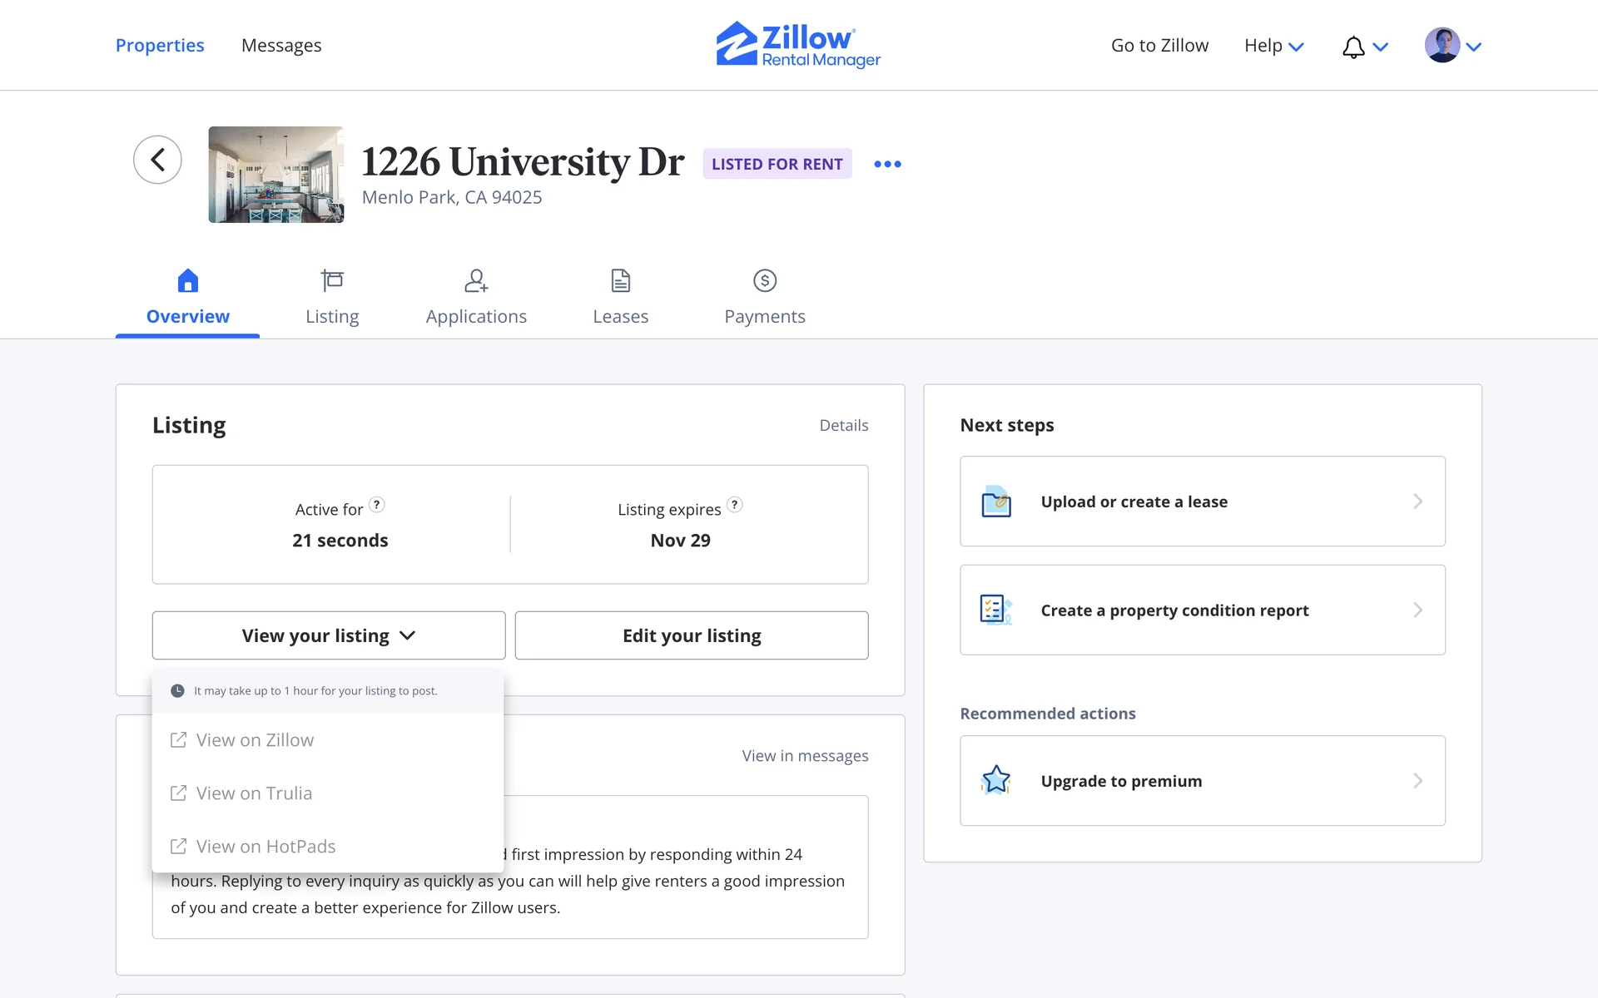
Task: Click the Listing expires help question mark
Action: point(734,505)
